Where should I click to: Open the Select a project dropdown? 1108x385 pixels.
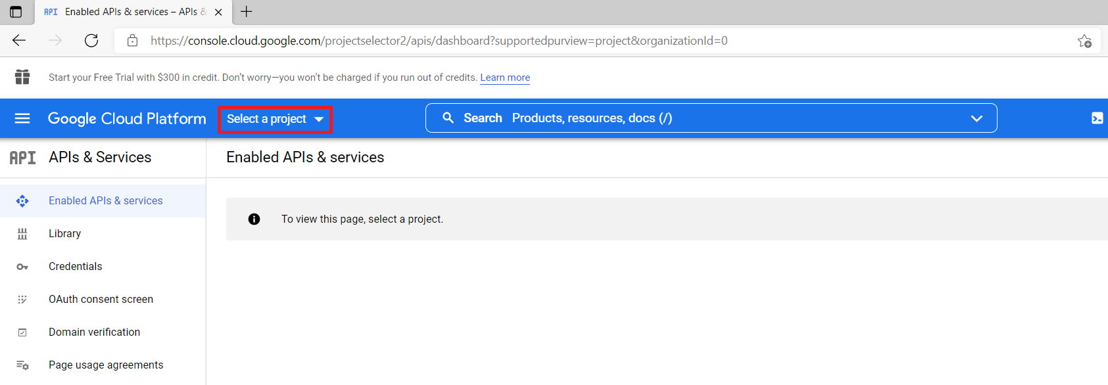point(275,119)
